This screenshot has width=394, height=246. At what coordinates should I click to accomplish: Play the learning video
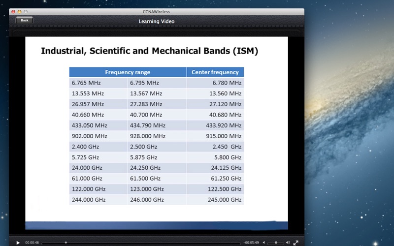[x=18, y=243]
